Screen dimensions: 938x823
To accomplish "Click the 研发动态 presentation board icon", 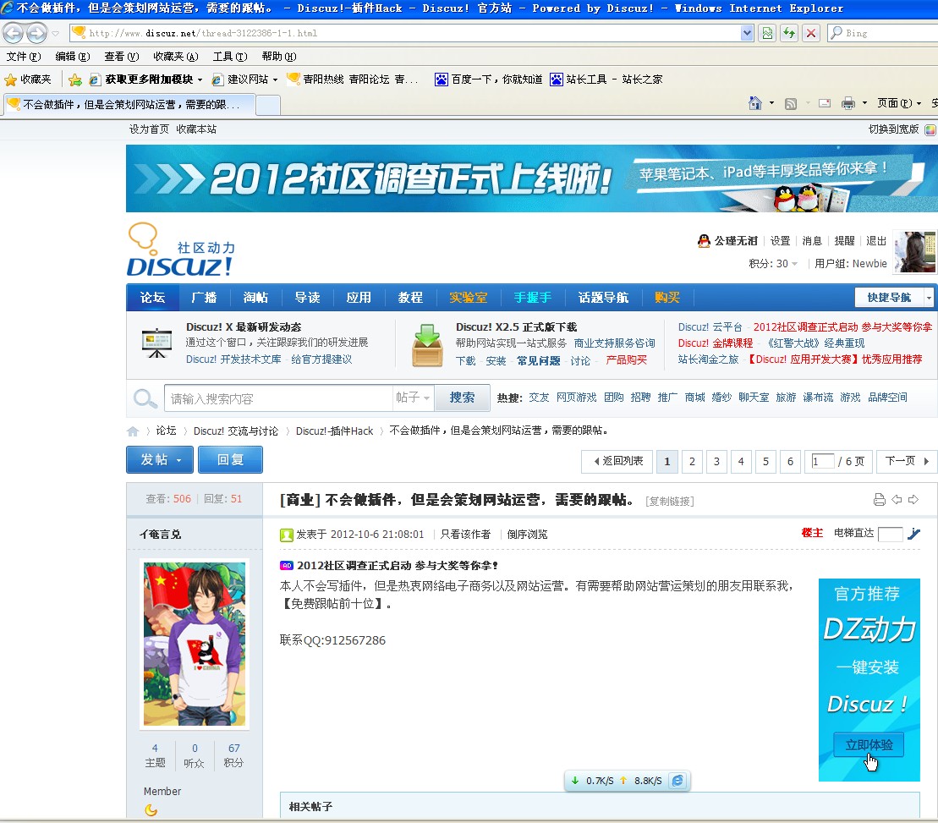I will 156,343.
